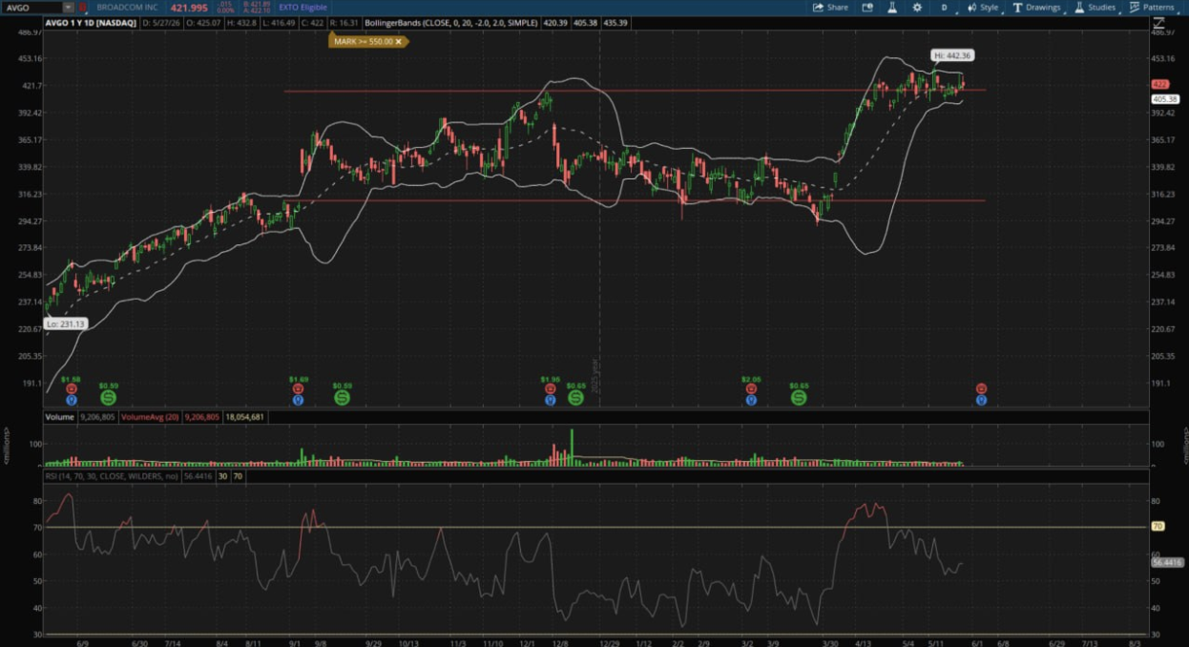Click the $2.05 earnings icon

[x=751, y=389]
